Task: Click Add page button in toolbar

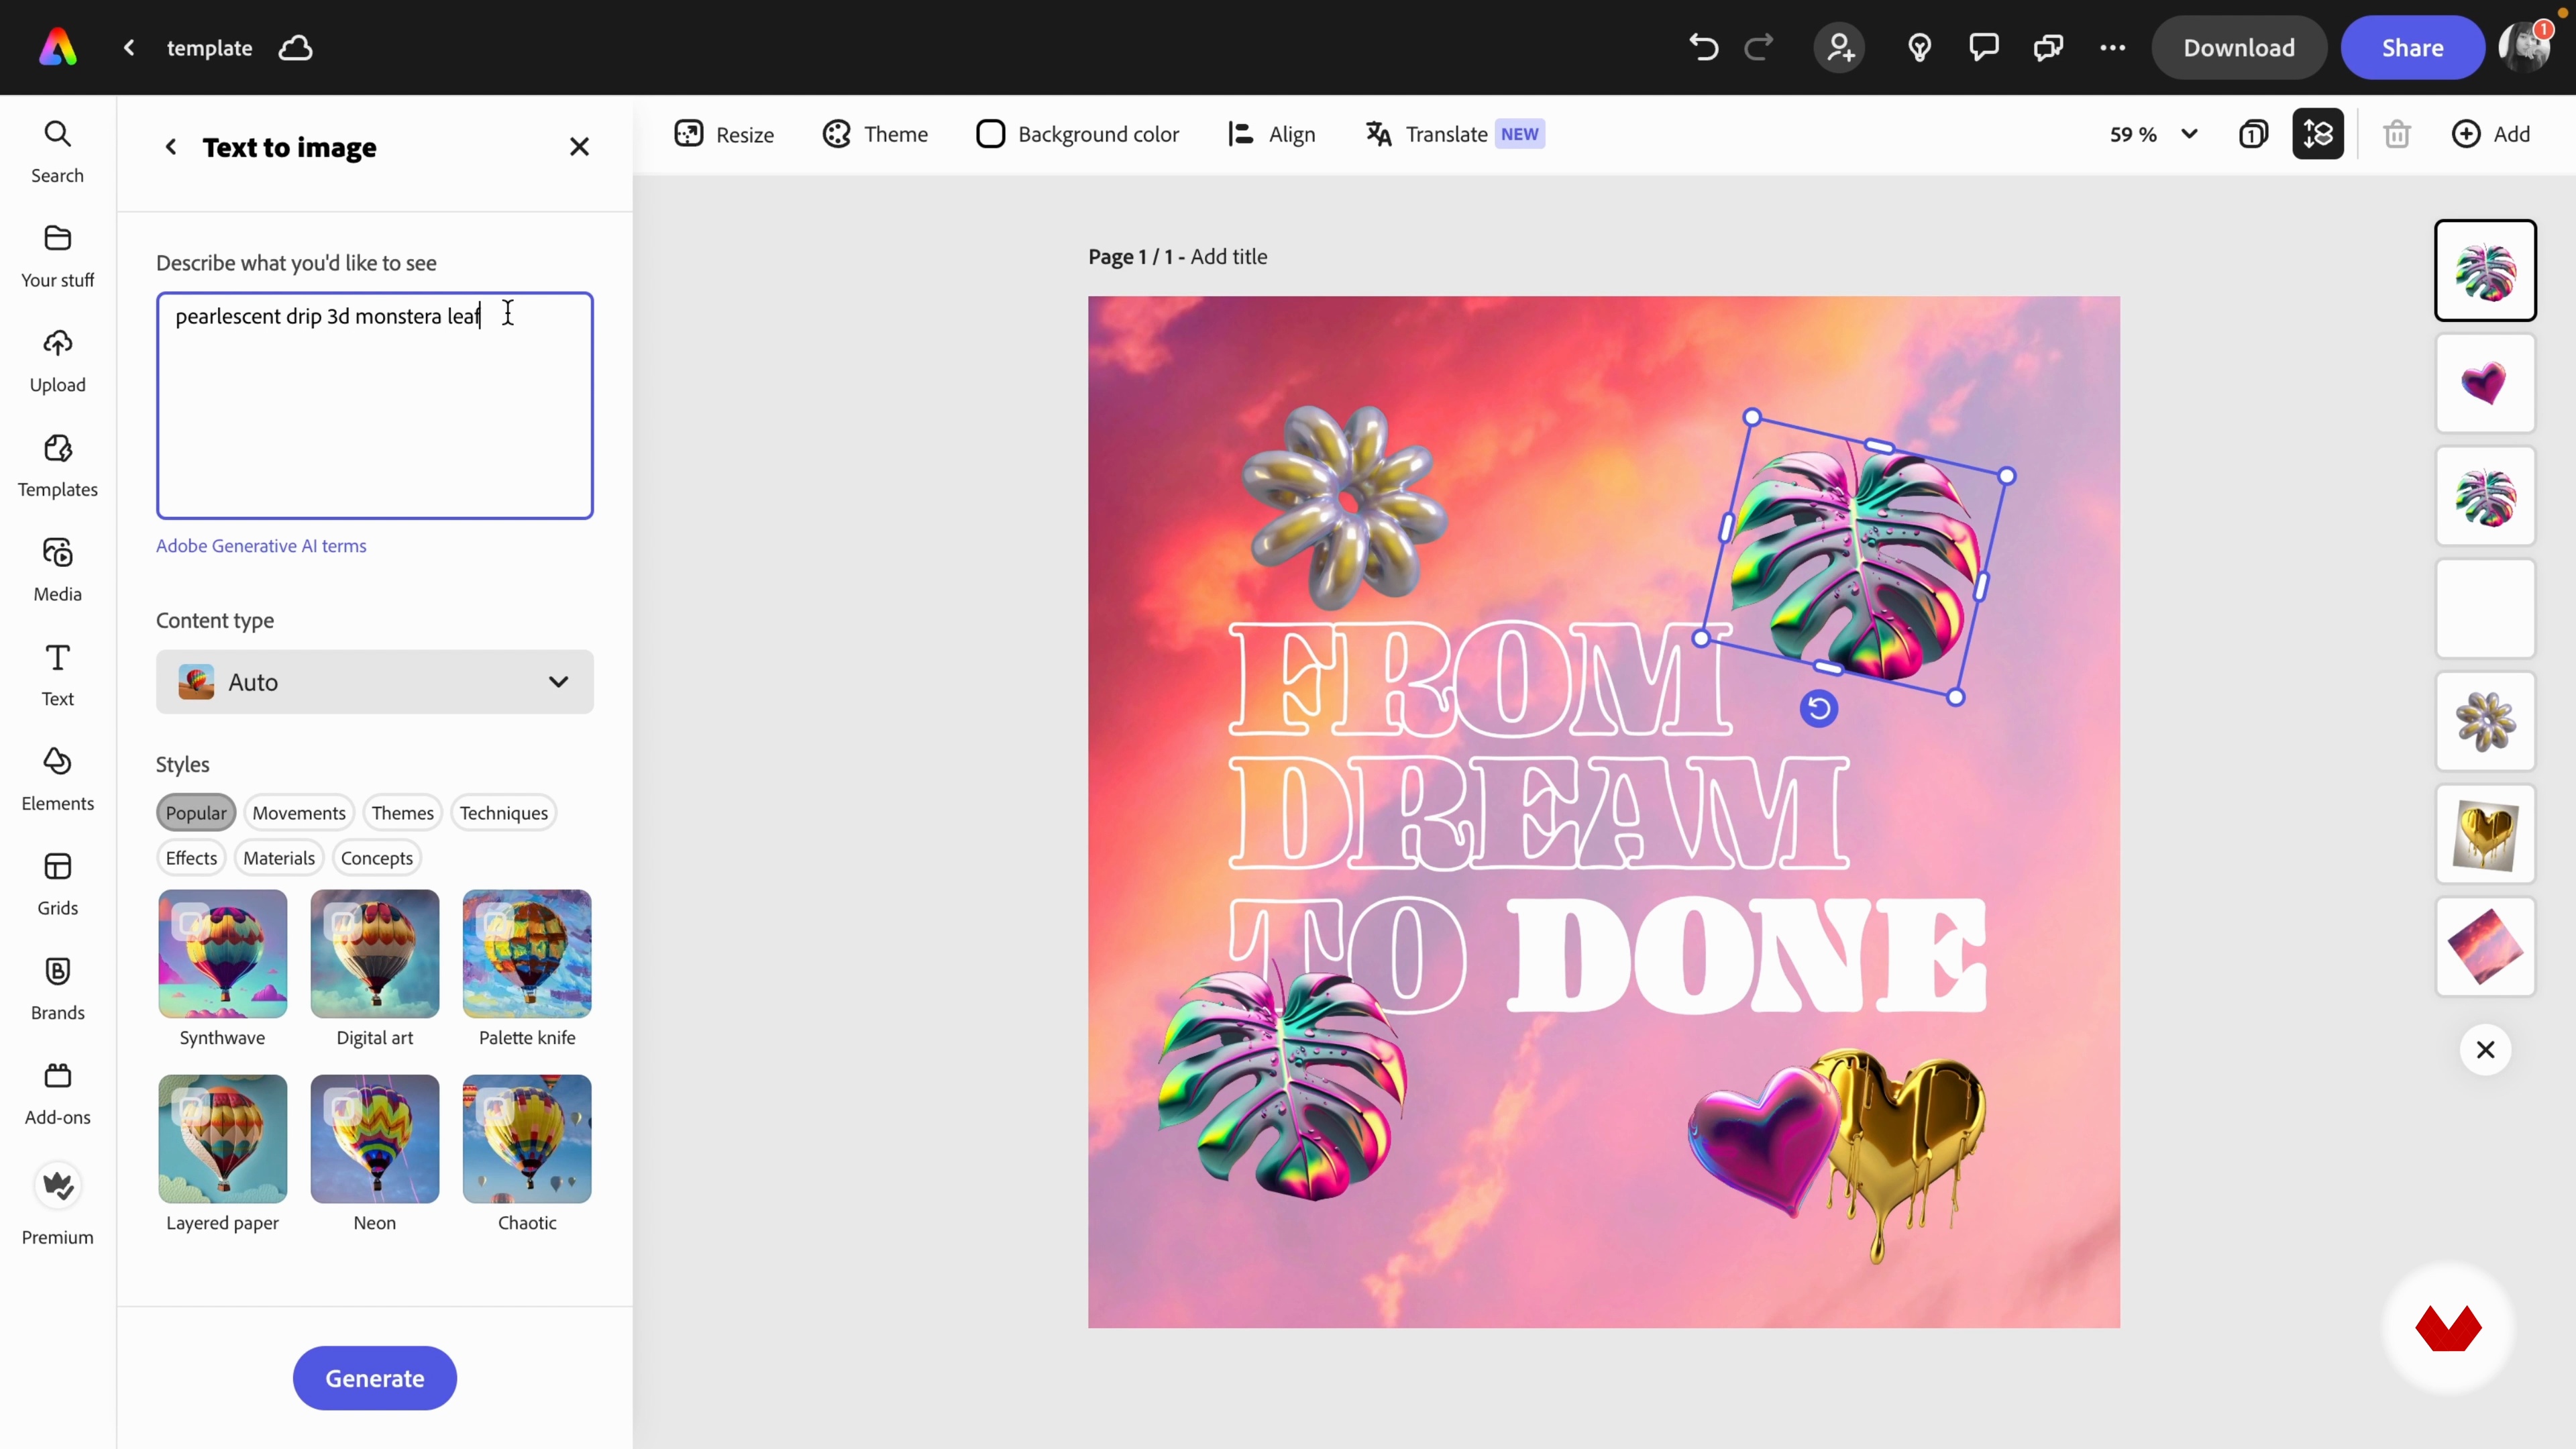Action: [2491, 134]
